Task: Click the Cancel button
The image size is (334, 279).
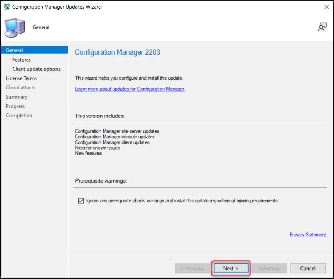Action: click(x=308, y=269)
